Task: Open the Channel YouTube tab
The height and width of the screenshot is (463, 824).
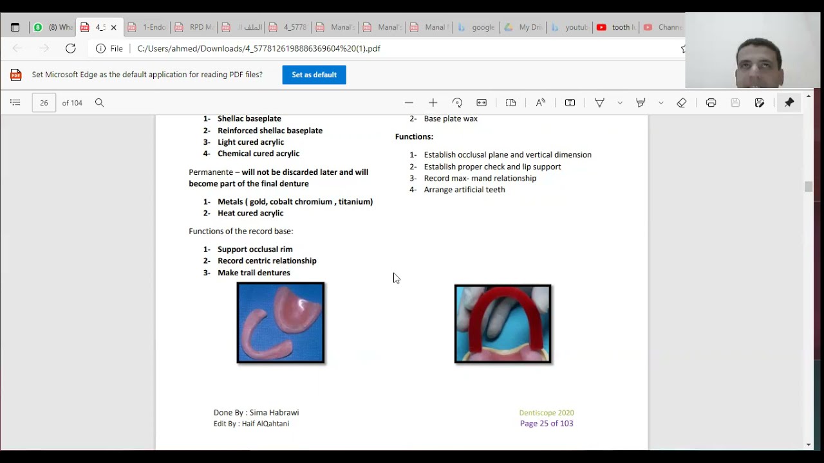Action: [x=663, y=27]
